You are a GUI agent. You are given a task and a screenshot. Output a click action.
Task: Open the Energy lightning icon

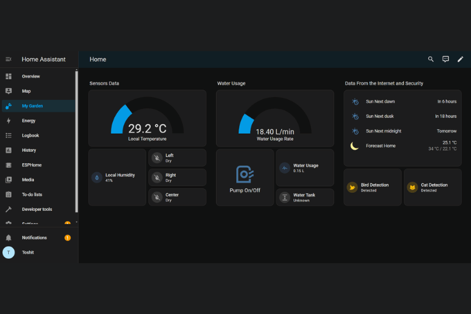coord(8,121)
